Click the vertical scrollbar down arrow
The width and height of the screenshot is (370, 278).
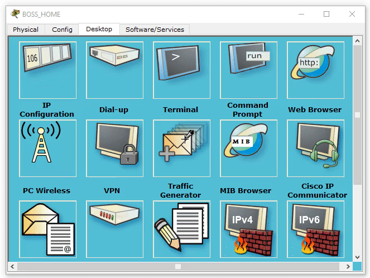pyautogui.click(x=357, y=257)
